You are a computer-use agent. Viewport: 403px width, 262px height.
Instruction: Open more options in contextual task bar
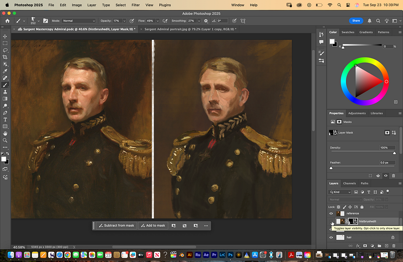(x=206, y=226)
